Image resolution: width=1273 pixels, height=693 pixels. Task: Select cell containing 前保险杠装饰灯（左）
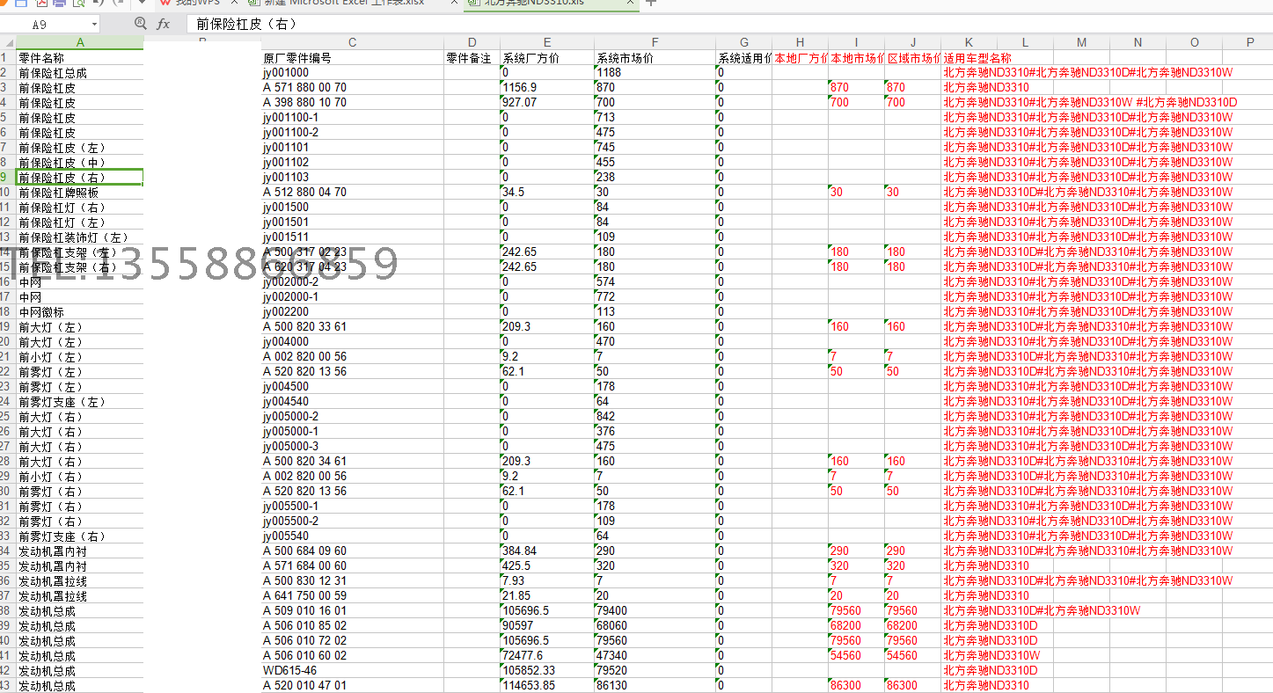(80, 237)
